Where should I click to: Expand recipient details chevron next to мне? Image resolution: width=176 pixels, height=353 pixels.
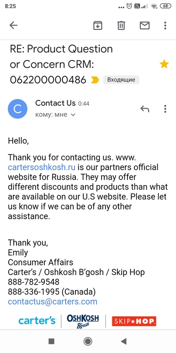click(73, 115)
